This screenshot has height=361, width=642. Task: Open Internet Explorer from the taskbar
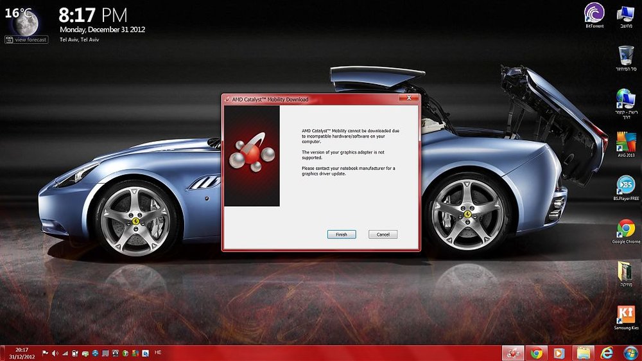click(607, 353)
